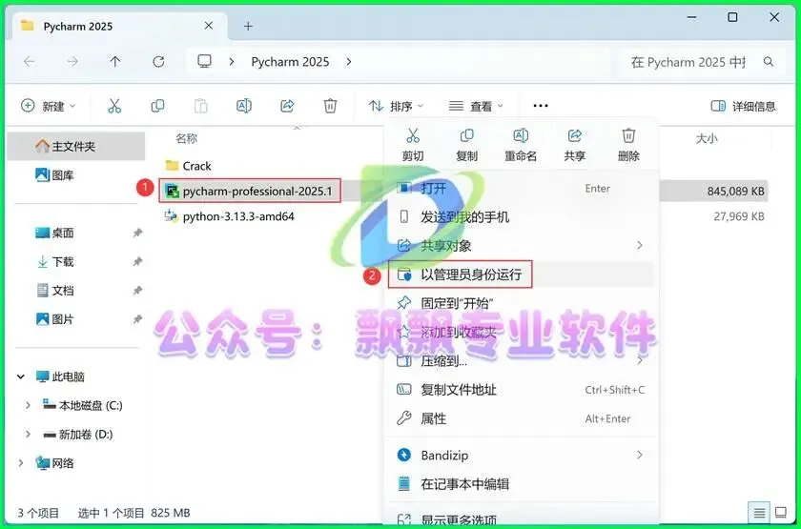Image resolution: width=801 pixels, height=529 pixels.
Task: Select python-3.13.3-amd64 file
Action: (x=230, y=216)
